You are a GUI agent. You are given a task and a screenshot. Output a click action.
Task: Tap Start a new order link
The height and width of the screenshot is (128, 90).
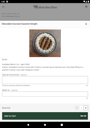(9, 14)
